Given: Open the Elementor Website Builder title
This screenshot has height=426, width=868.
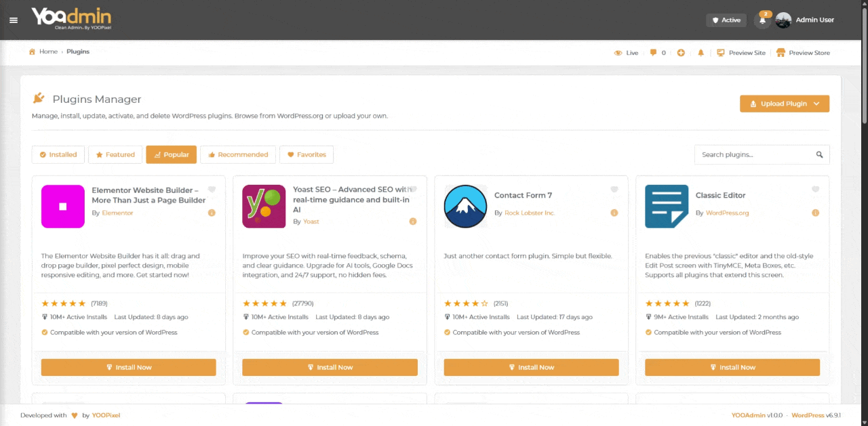Looking at the screenshot, I should tap(149, 195).
